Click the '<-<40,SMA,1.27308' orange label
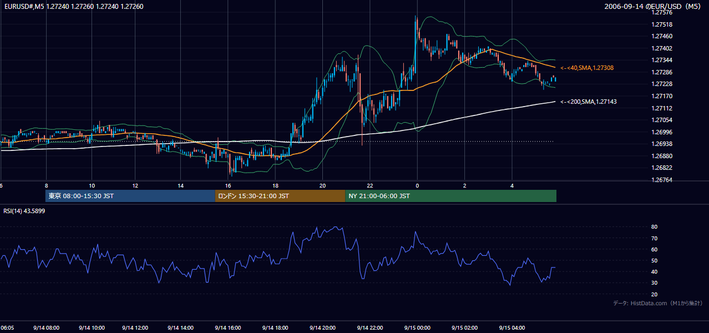 tap(586, 68)
